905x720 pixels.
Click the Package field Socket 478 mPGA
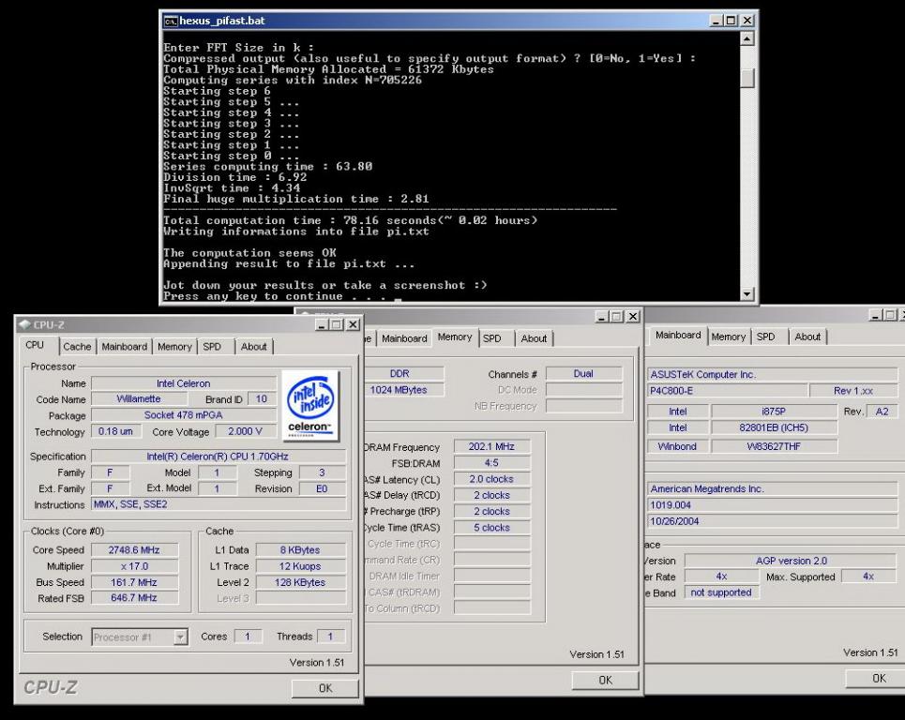184,415
